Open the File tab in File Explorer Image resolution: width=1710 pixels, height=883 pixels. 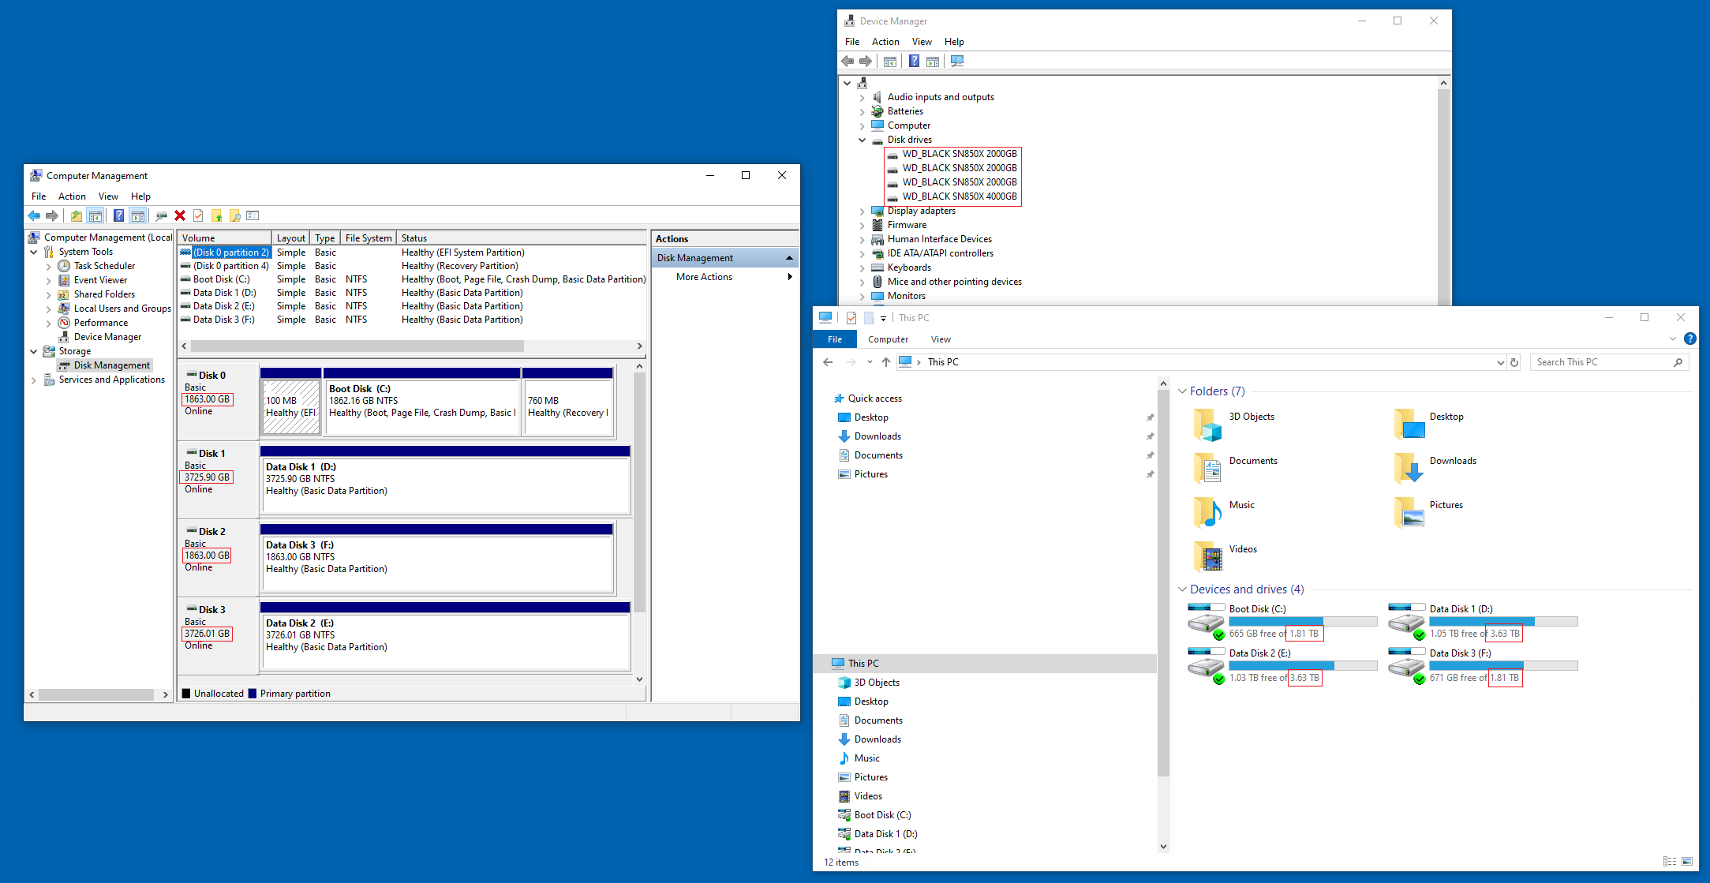pos(835,339)
